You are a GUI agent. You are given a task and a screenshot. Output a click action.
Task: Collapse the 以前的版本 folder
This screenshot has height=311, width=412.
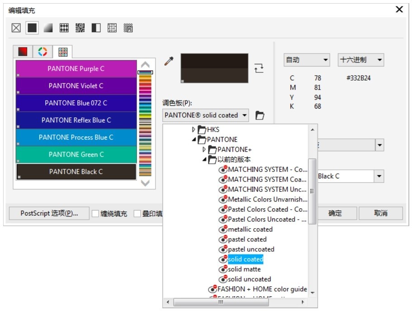[204, 159]
